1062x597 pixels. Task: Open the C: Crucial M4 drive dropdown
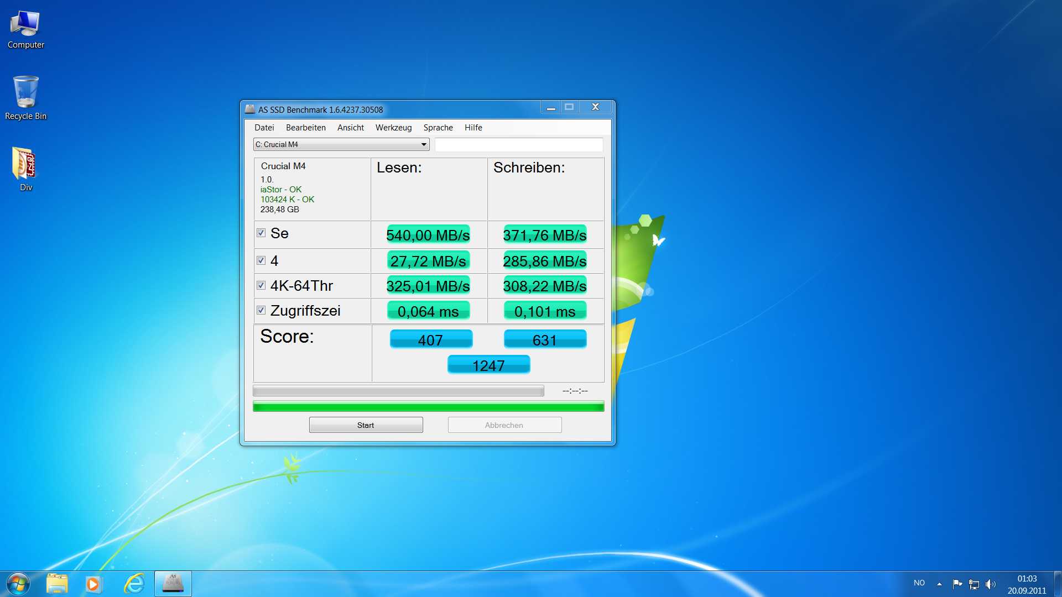(x=341, y=144)
